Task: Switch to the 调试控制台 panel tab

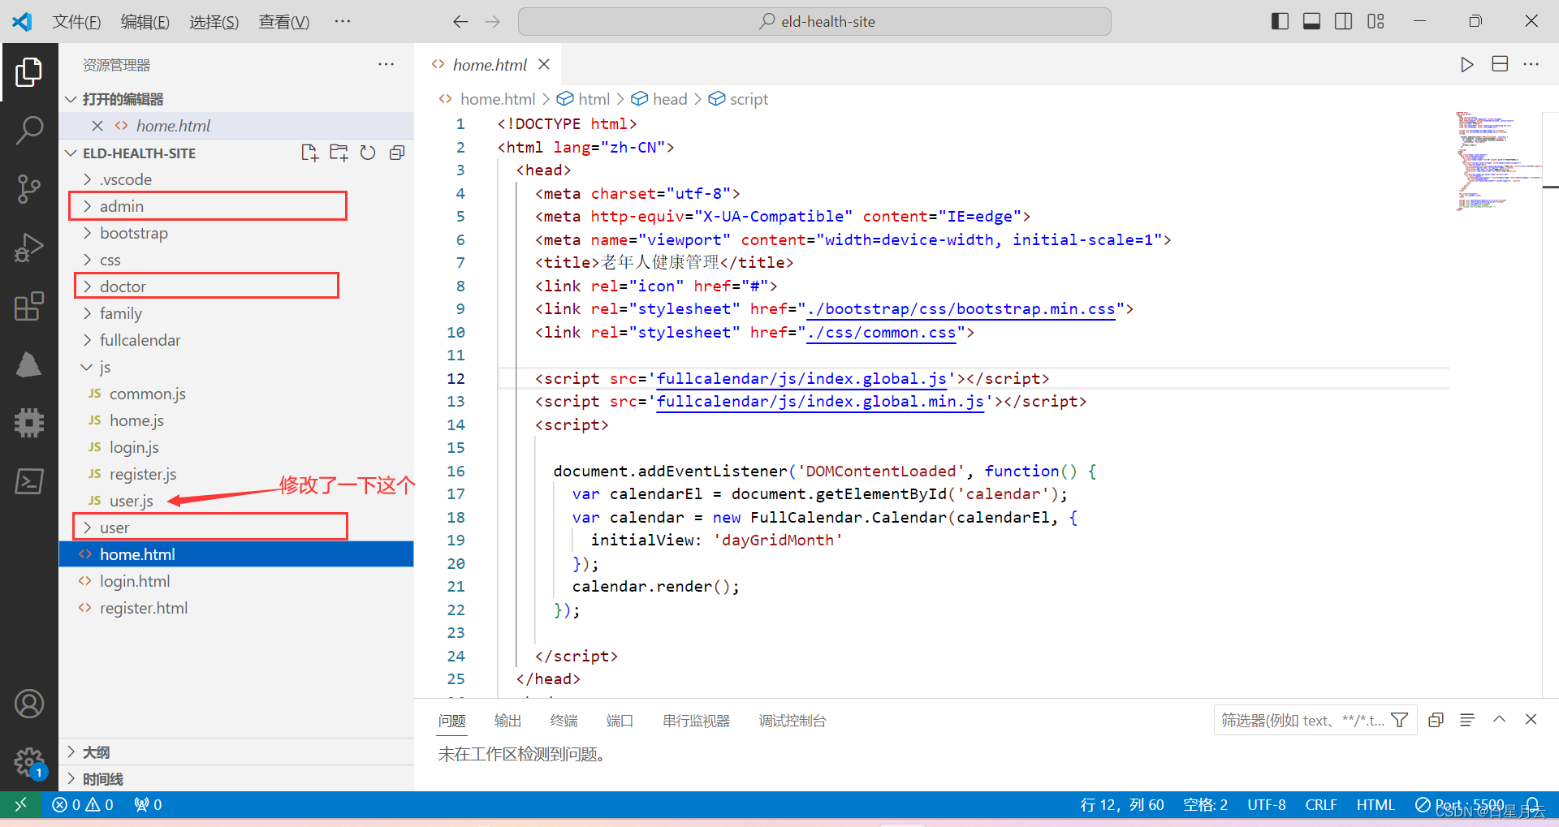Action: pyautogui.click(x=792, y=721)
